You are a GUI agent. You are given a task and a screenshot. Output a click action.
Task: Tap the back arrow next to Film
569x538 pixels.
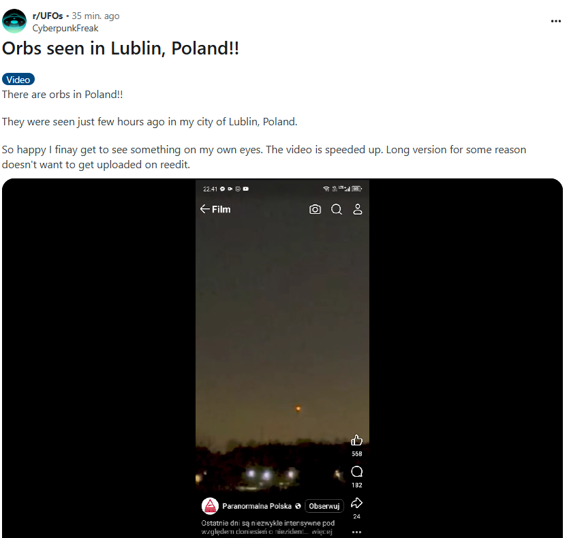pos(204,209)
